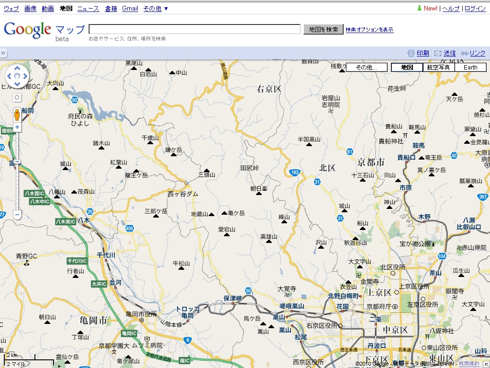
Task: Pan the map down with the arrow
Action: [17, 84]
